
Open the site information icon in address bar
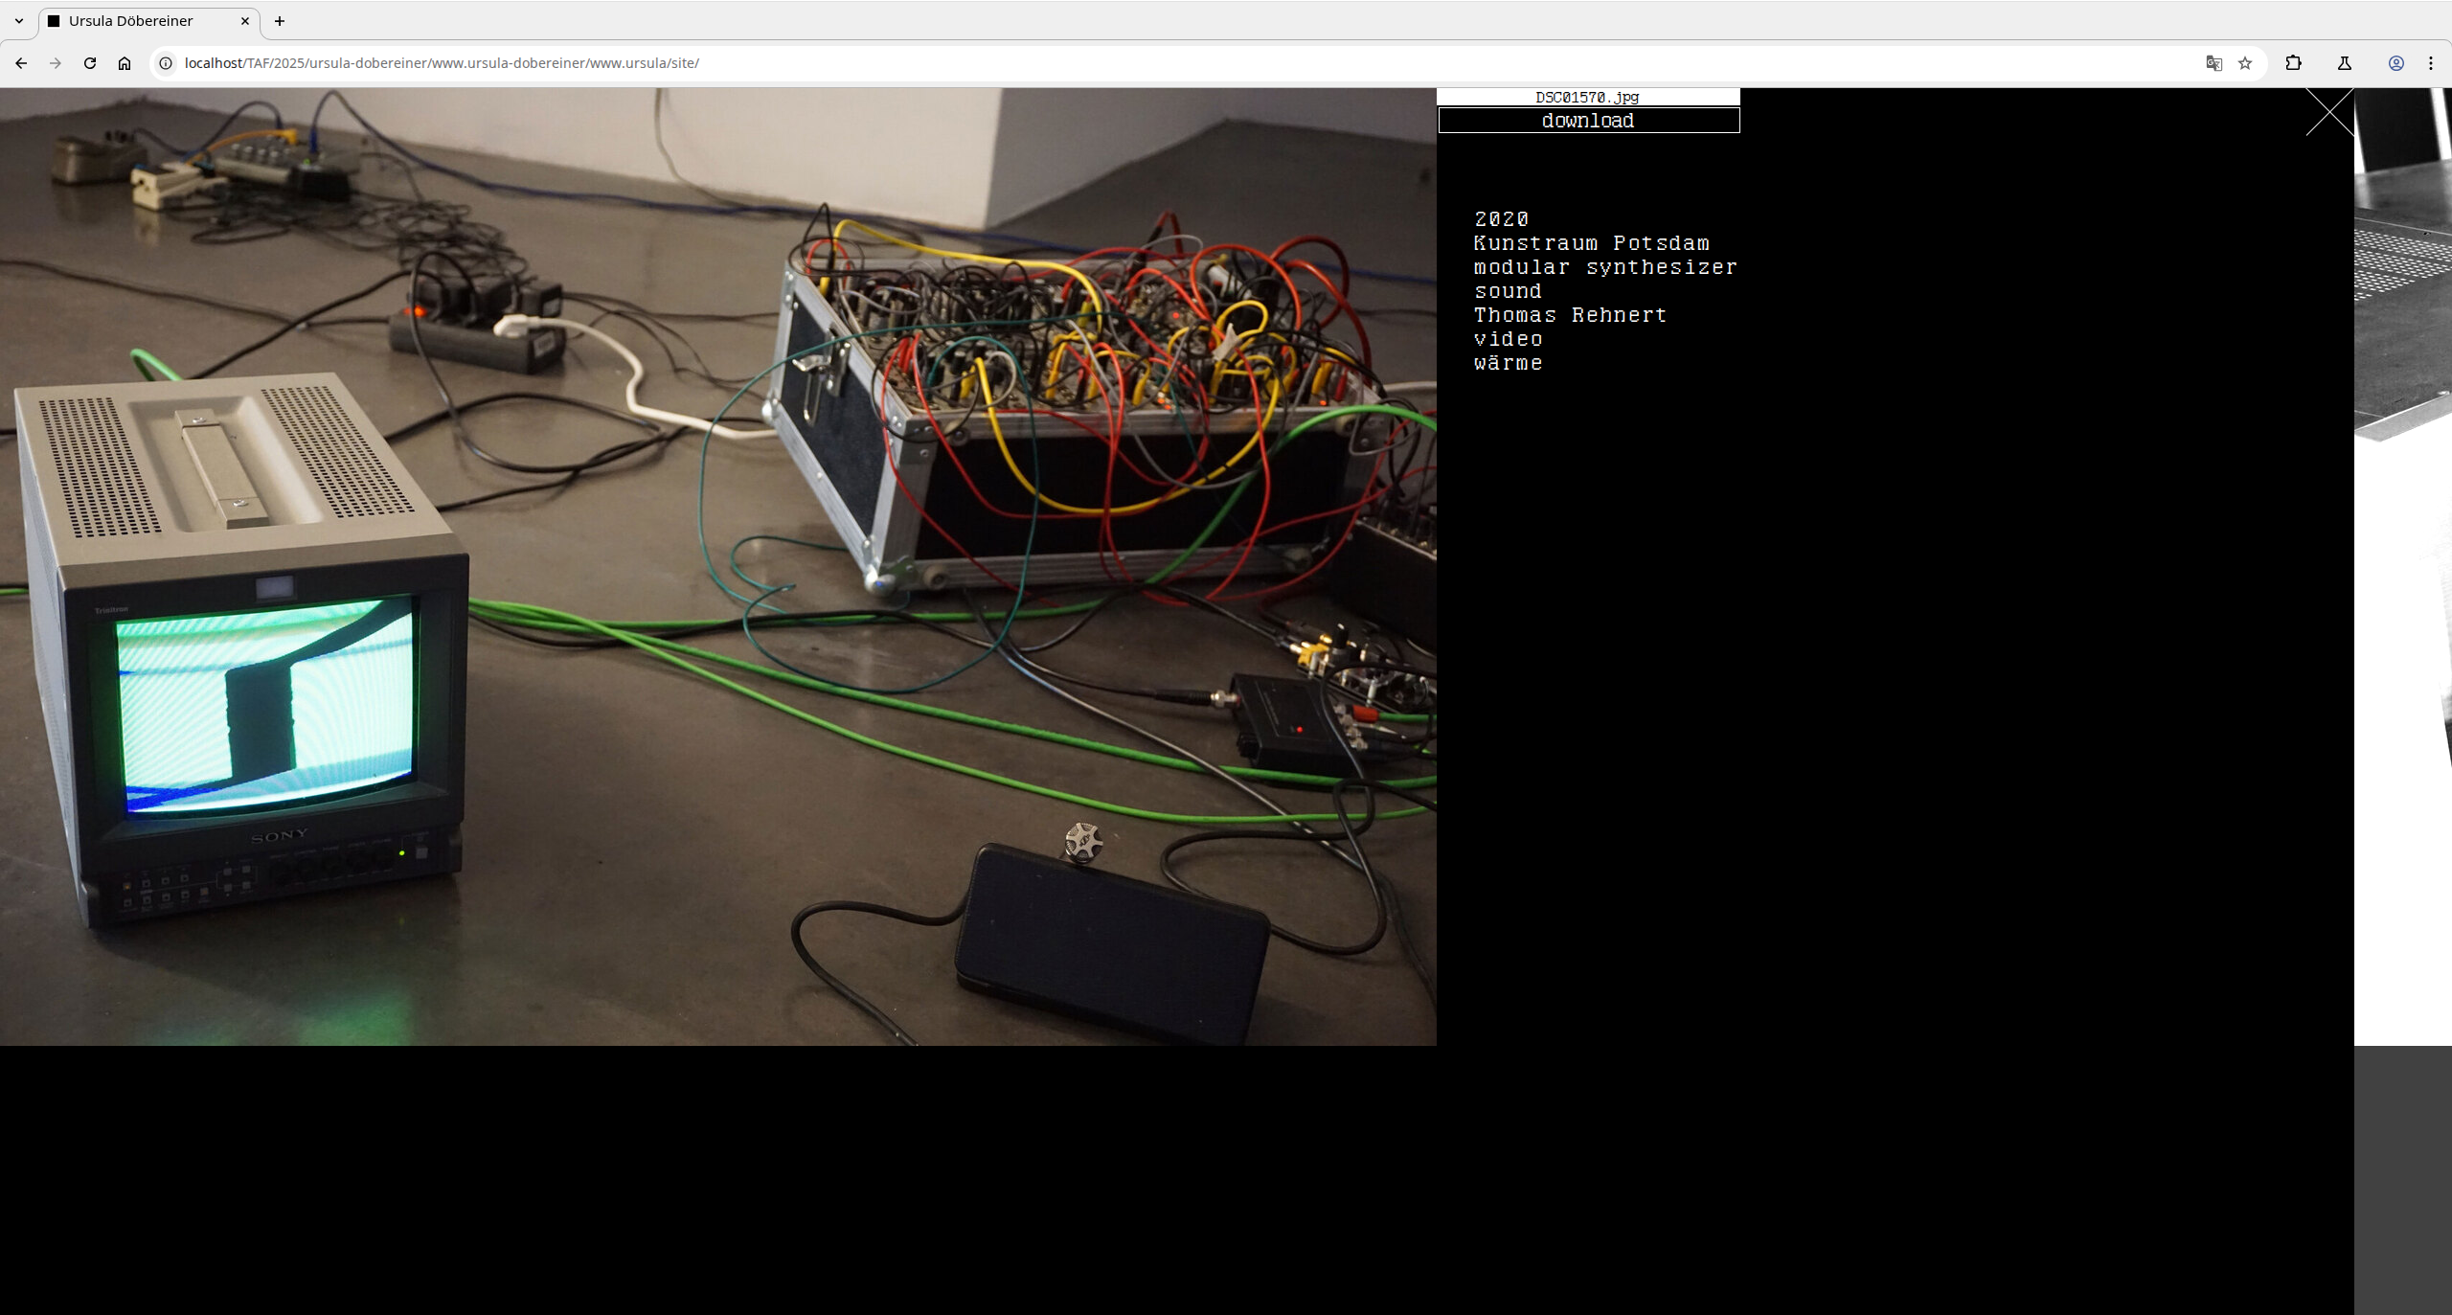(166, 63)
